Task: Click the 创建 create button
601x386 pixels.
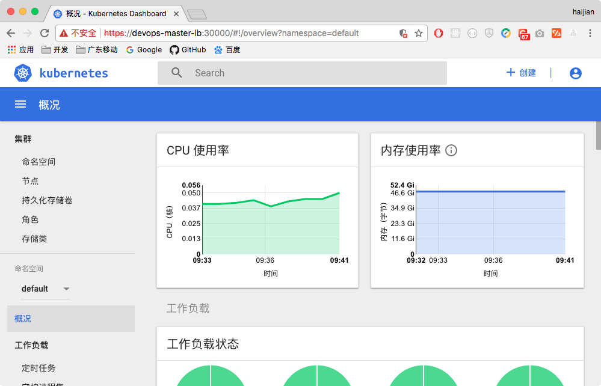Action: [521, 73]
